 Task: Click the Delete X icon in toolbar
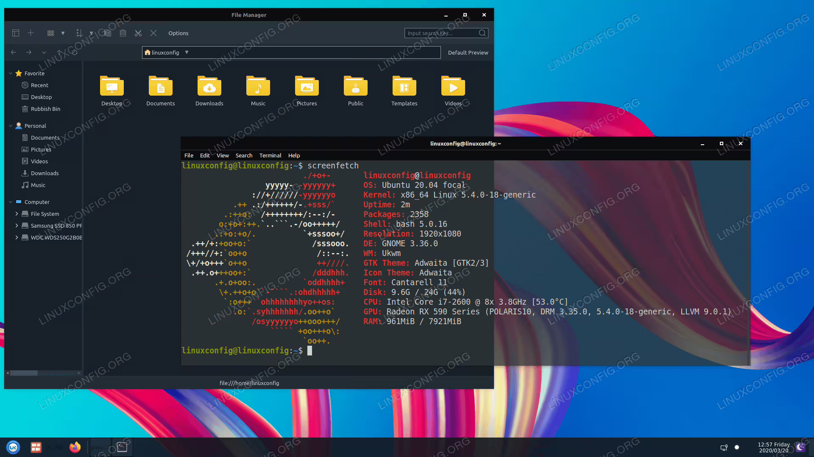pyautogui.click(x=153, y=33)
